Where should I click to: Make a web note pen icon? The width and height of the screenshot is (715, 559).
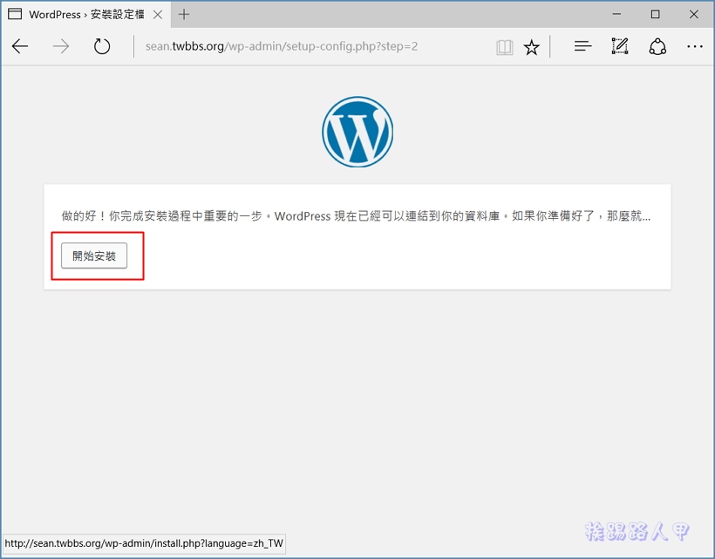620,46
